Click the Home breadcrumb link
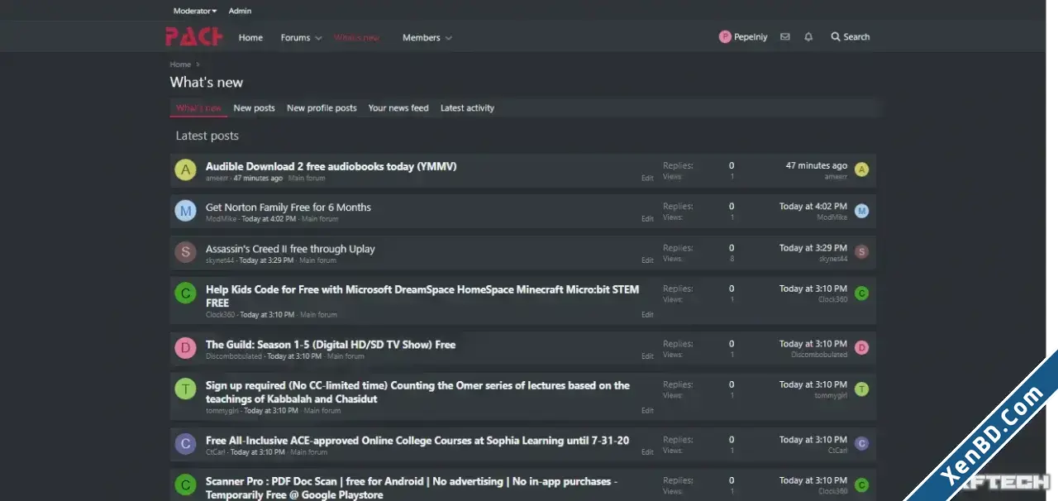 click(x=180, y=64)
